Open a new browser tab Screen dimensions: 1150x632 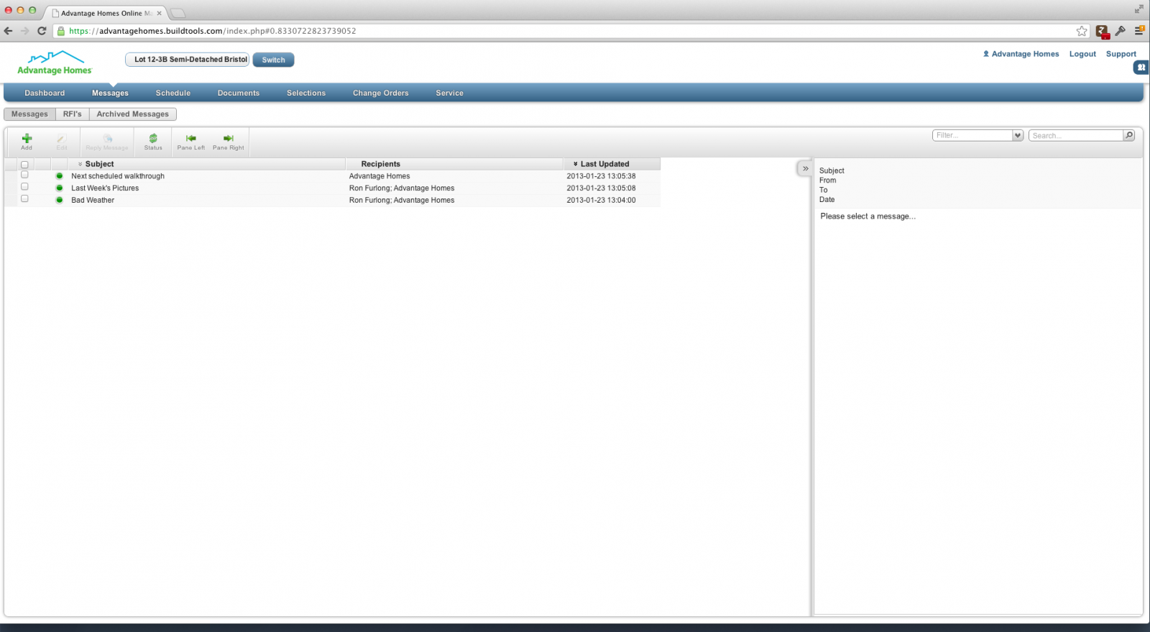coord(178,13)
